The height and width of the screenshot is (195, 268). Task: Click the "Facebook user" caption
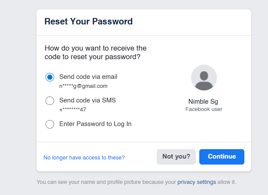[x=204, y=109]
